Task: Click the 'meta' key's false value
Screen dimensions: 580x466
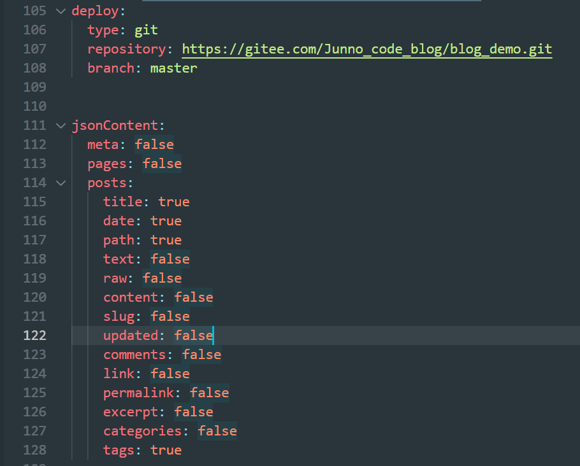Action: (x=154, y=145)
